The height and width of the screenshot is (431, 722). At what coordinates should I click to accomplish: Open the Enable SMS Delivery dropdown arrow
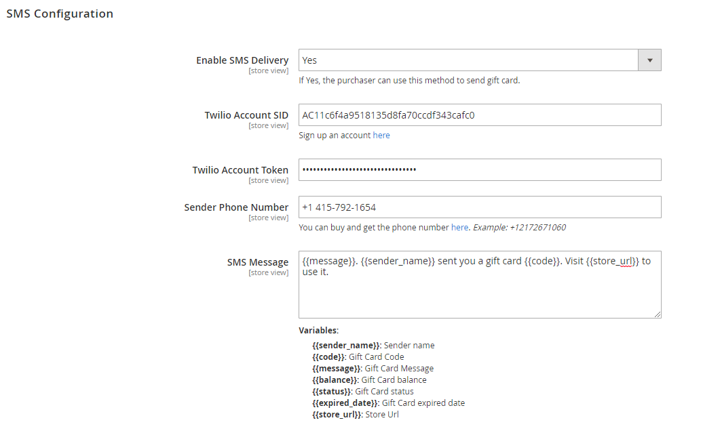649,60
